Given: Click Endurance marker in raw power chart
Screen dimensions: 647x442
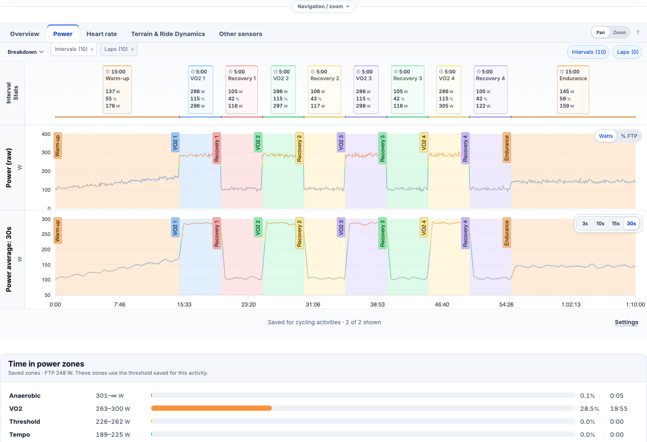Looking at the screenshot, I should pyautogui.click(x=507, y=148).
